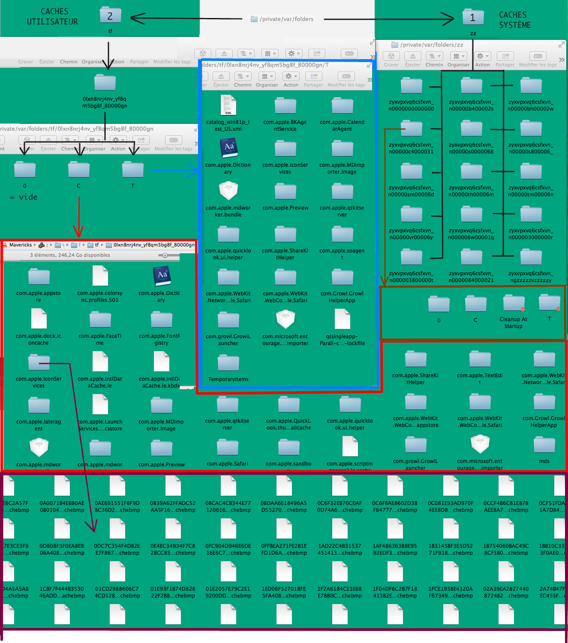This screenshot has width=568, height=643.
Task: Click Graver icon in the folders/zz window
Action: 391,56
